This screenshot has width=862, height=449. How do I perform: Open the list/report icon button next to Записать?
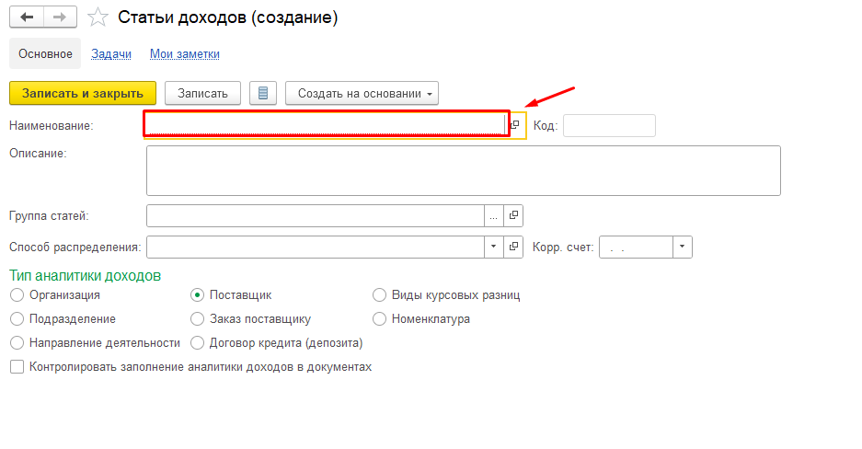coord(263,94)
